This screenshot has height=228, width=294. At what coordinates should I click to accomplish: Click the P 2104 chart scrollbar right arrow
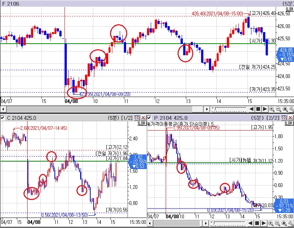pos(206,223)
